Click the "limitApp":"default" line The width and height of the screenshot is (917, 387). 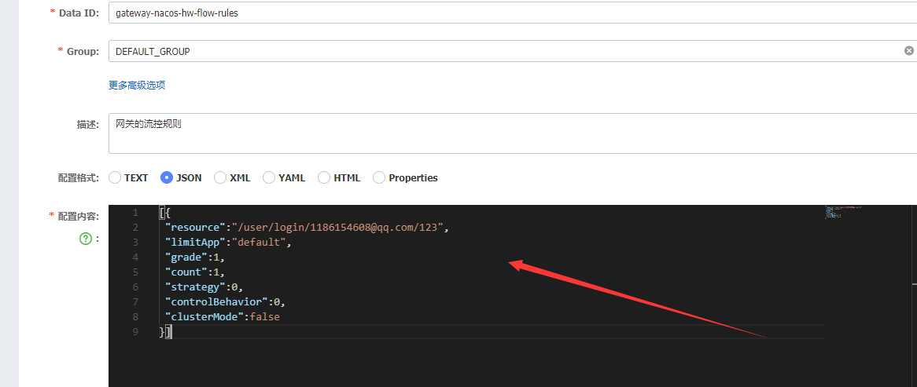pyautogui.click(x=227, y=243)
